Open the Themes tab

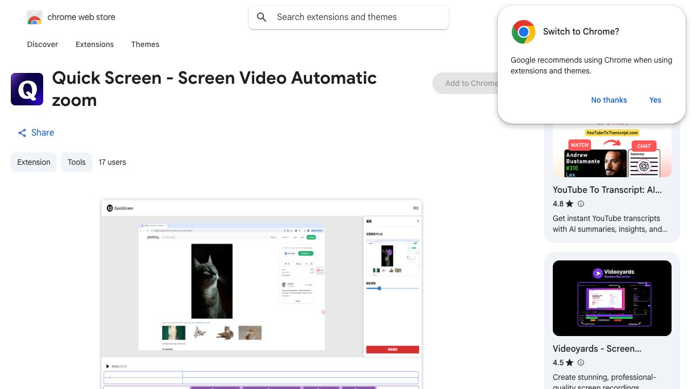145,44
